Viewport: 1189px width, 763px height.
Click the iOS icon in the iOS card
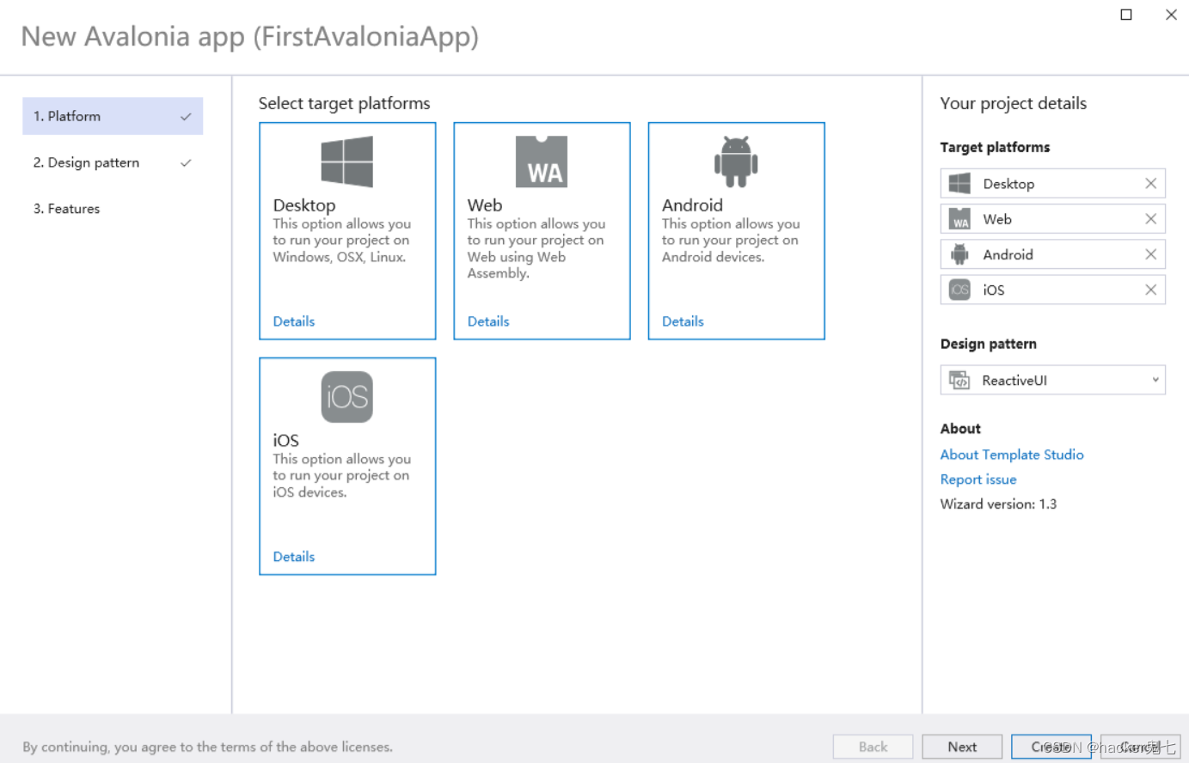pyautogui.click(x=346, y=397)
